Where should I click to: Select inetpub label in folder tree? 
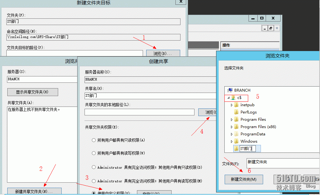click(247, 105)
